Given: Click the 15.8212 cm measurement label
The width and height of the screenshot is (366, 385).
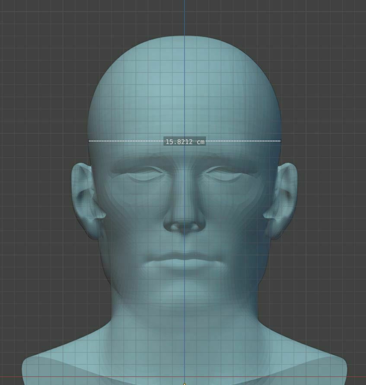Looking at the screenshot, I should click(185, 141).
